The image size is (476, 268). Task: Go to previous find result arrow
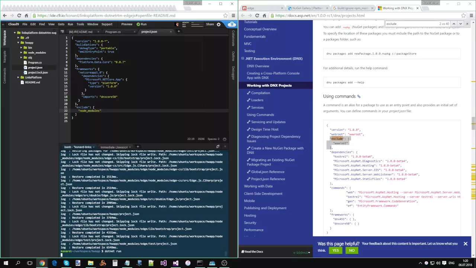pyautogui.click(x=454, y=23)
